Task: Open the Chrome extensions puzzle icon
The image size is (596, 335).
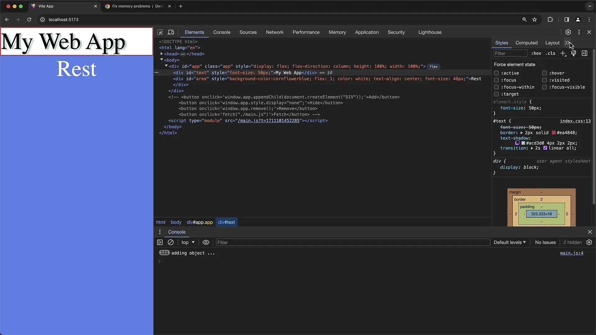Action: click(550, 20)
